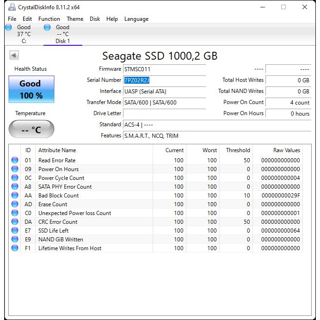The height and width of the screenshot is (320, 320).
Task: Click status orb of Bad Block Count row
Action: pyautogui.click(x=15, y=195)
